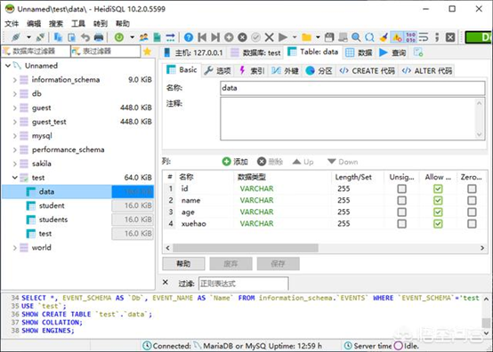Click the 帮助 button below the columns
The image size is (493, 352).
coord(183,264)
